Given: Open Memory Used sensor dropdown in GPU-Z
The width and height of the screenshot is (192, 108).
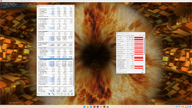Looking at the screenshot, I should 127,56.
